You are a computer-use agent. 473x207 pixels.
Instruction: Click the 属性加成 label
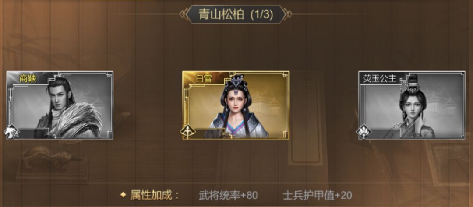point(155,195)
